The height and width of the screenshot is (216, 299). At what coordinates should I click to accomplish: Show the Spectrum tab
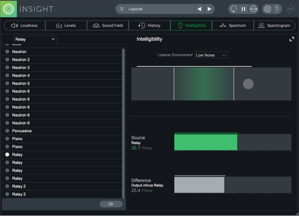click(x=233, y=25)
